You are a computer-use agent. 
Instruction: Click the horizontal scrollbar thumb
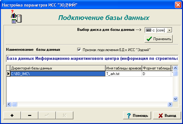[14, 104]
